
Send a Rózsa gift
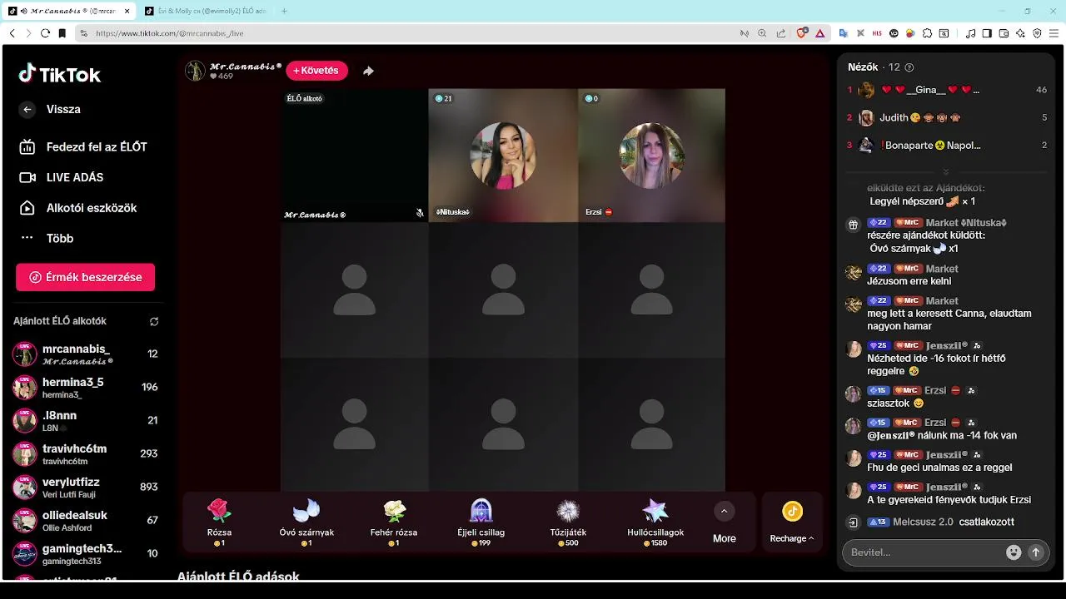click(219, 522)
